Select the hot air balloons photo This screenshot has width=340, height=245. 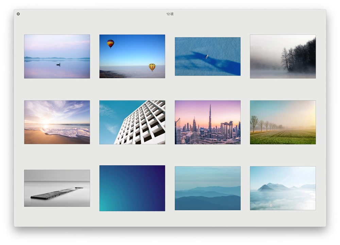point(132,56)
